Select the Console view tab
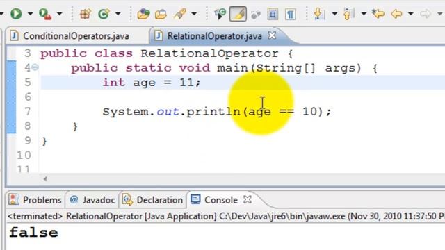Screen dimensions: 445x250 pos(221,200)
